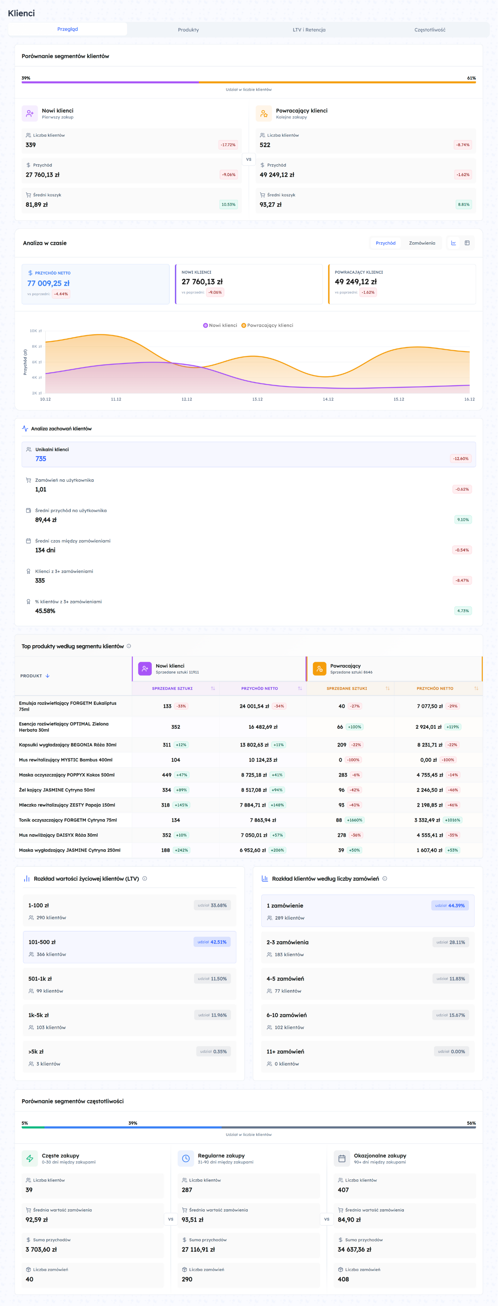
Task: Sort Powracający Przychód netto column
Action: pyautogui.click(x=476, y=688)
